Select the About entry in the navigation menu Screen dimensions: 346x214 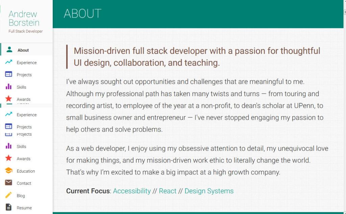coord(23,50)
